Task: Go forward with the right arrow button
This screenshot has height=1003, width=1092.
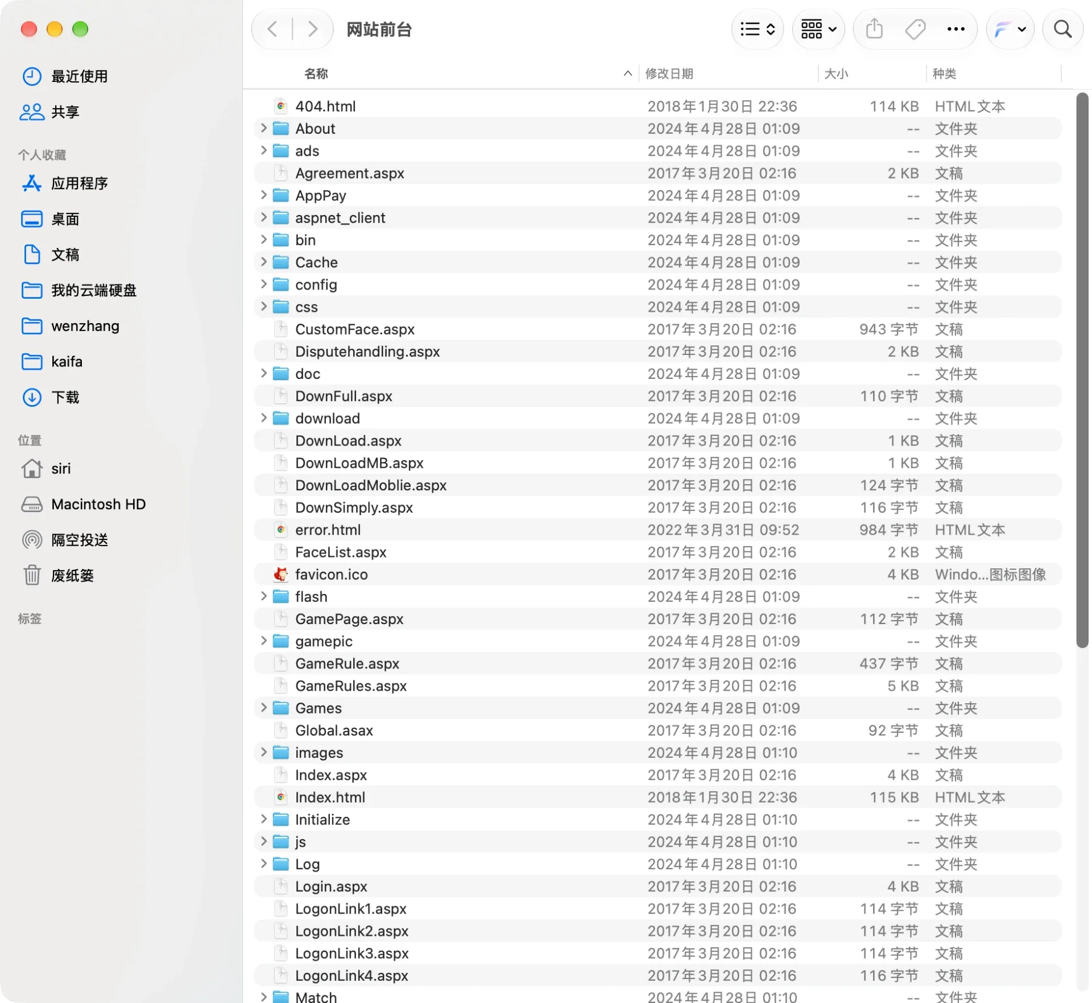Action: [312, 29]
